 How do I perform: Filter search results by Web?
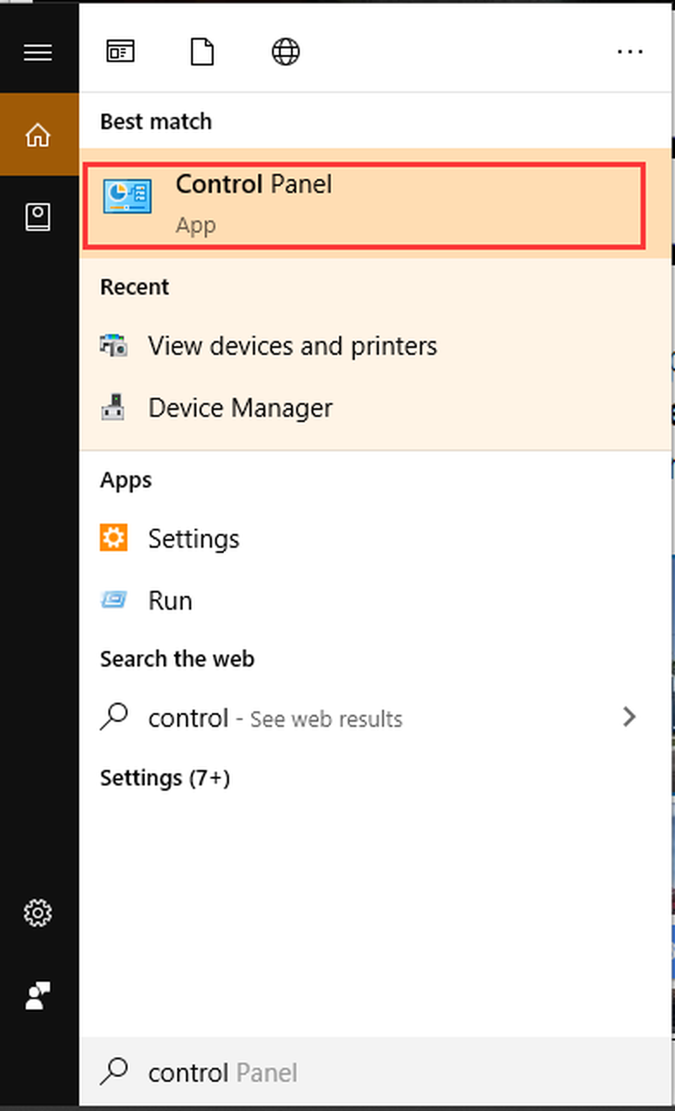[286, 52]
